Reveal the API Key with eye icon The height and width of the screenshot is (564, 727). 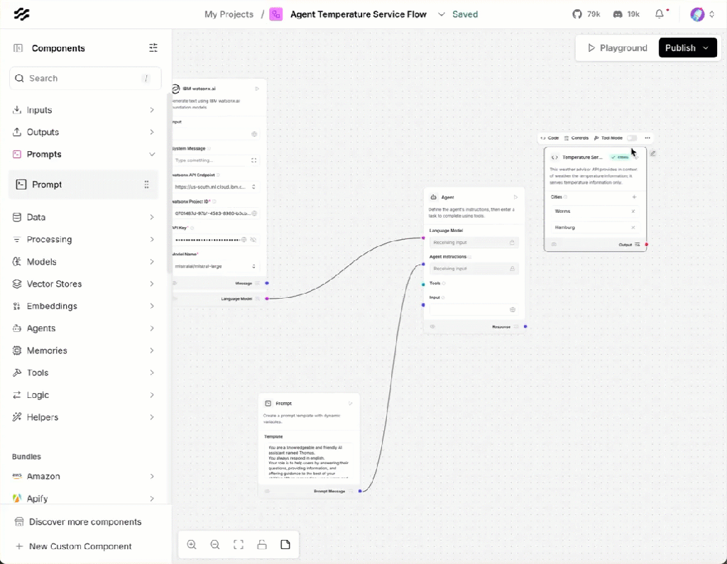[x=253, y=240]
